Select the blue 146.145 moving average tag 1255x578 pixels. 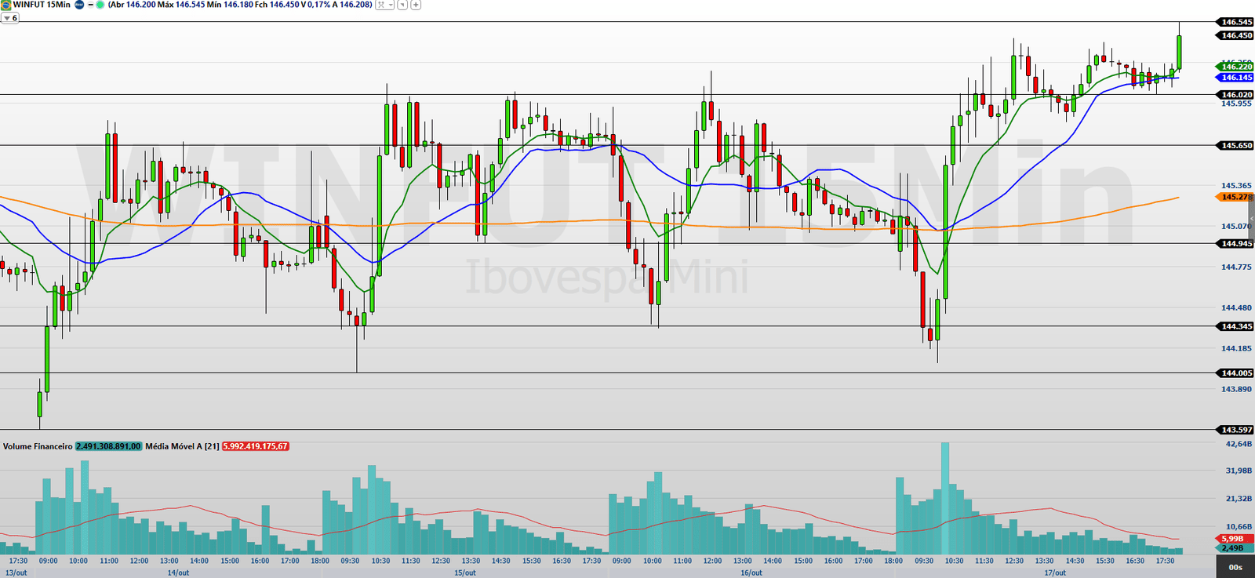1236,78
